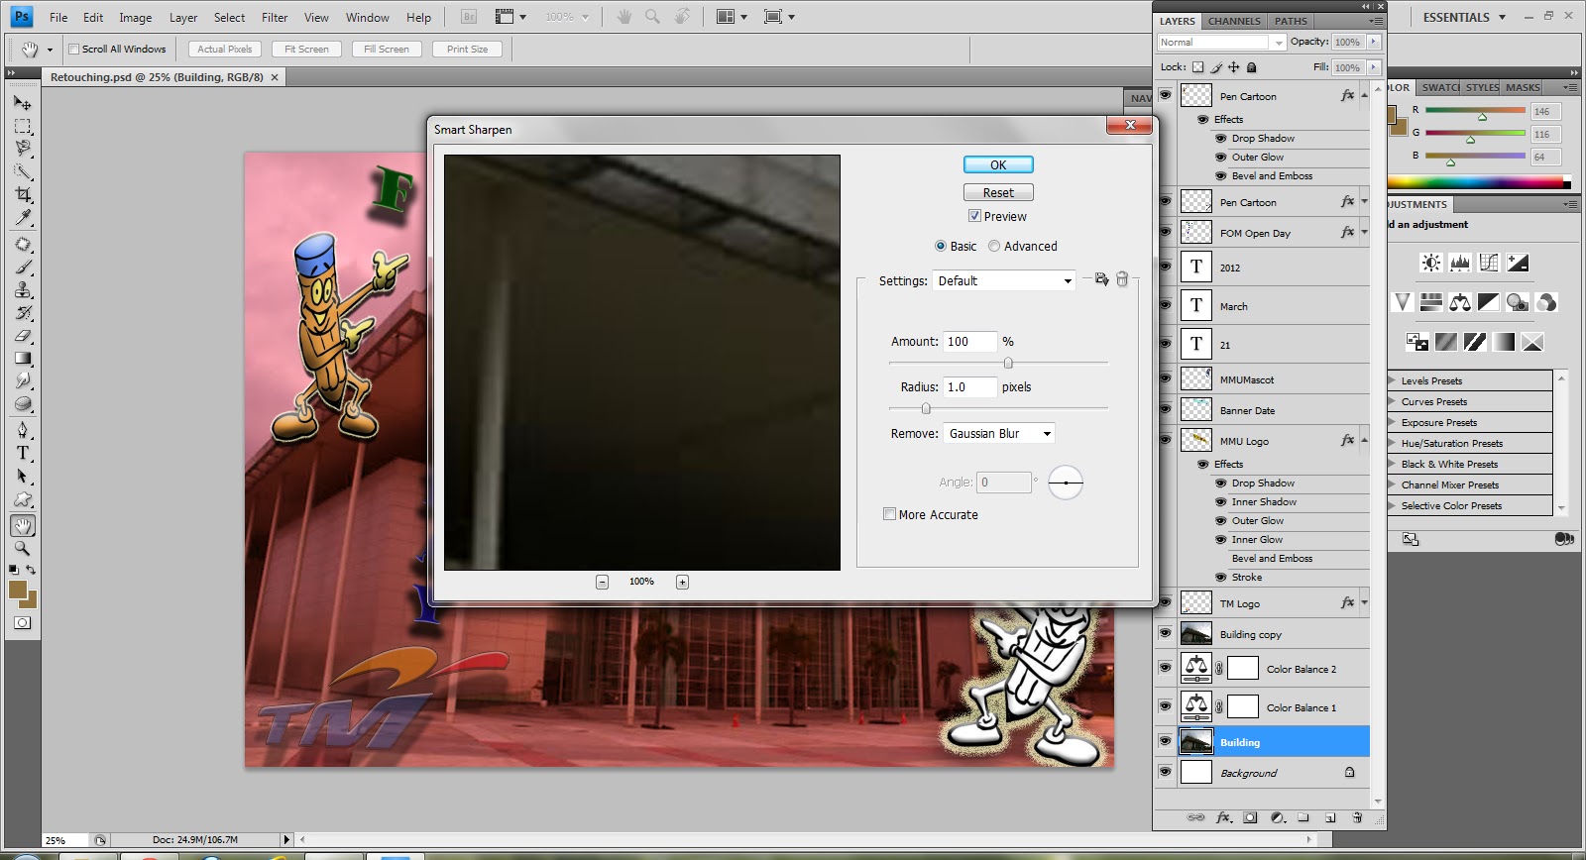This screenshot has width=1586, height=860.
Task: Click the add layer style fx icon
Action: coord(1224,817)
